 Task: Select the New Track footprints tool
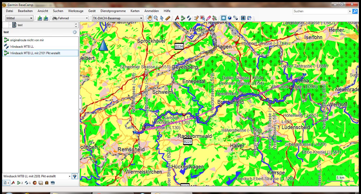pyautogui.click(x=189, y=18)
